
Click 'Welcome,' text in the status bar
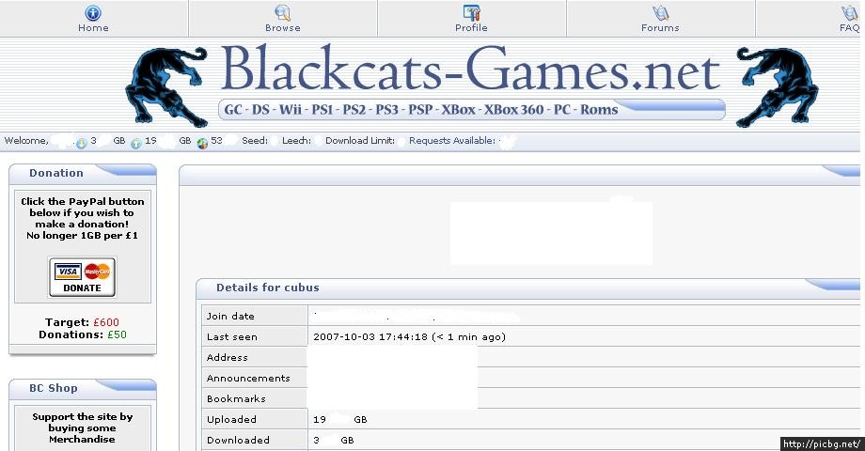tap(26, 141)
